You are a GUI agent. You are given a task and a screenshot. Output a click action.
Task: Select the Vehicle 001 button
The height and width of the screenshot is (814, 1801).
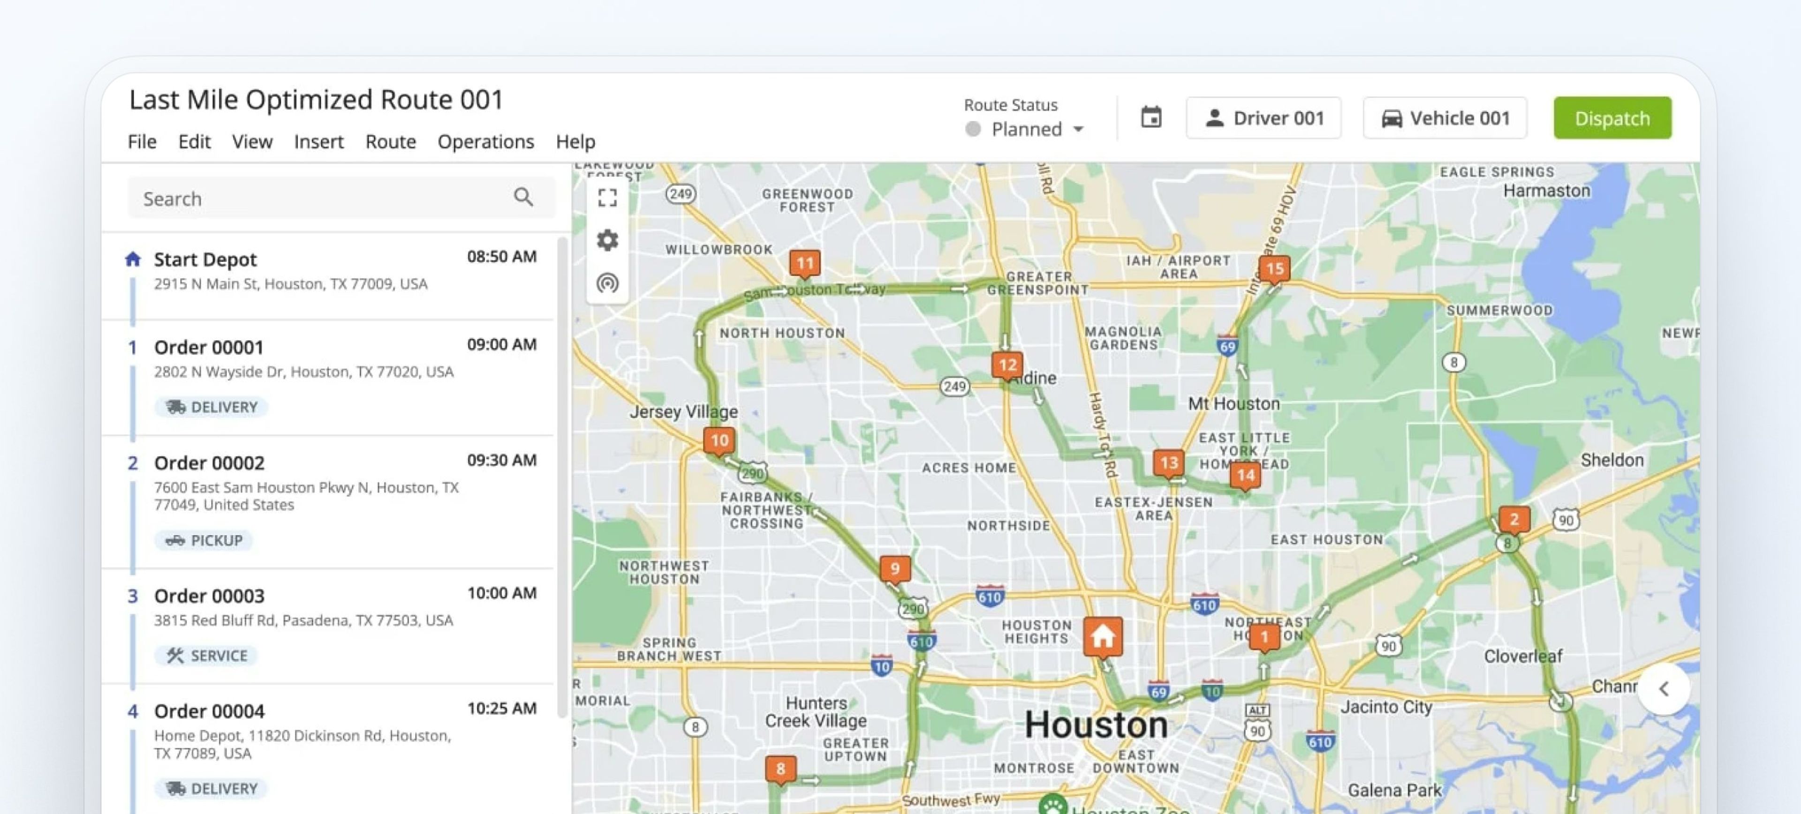click(1445, 118)
